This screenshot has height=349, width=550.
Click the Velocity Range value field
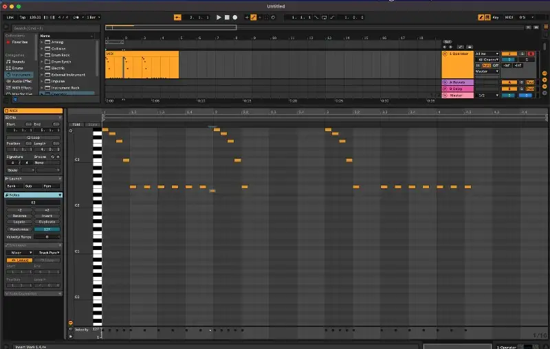pyautogui.click(x=47, y=237)
